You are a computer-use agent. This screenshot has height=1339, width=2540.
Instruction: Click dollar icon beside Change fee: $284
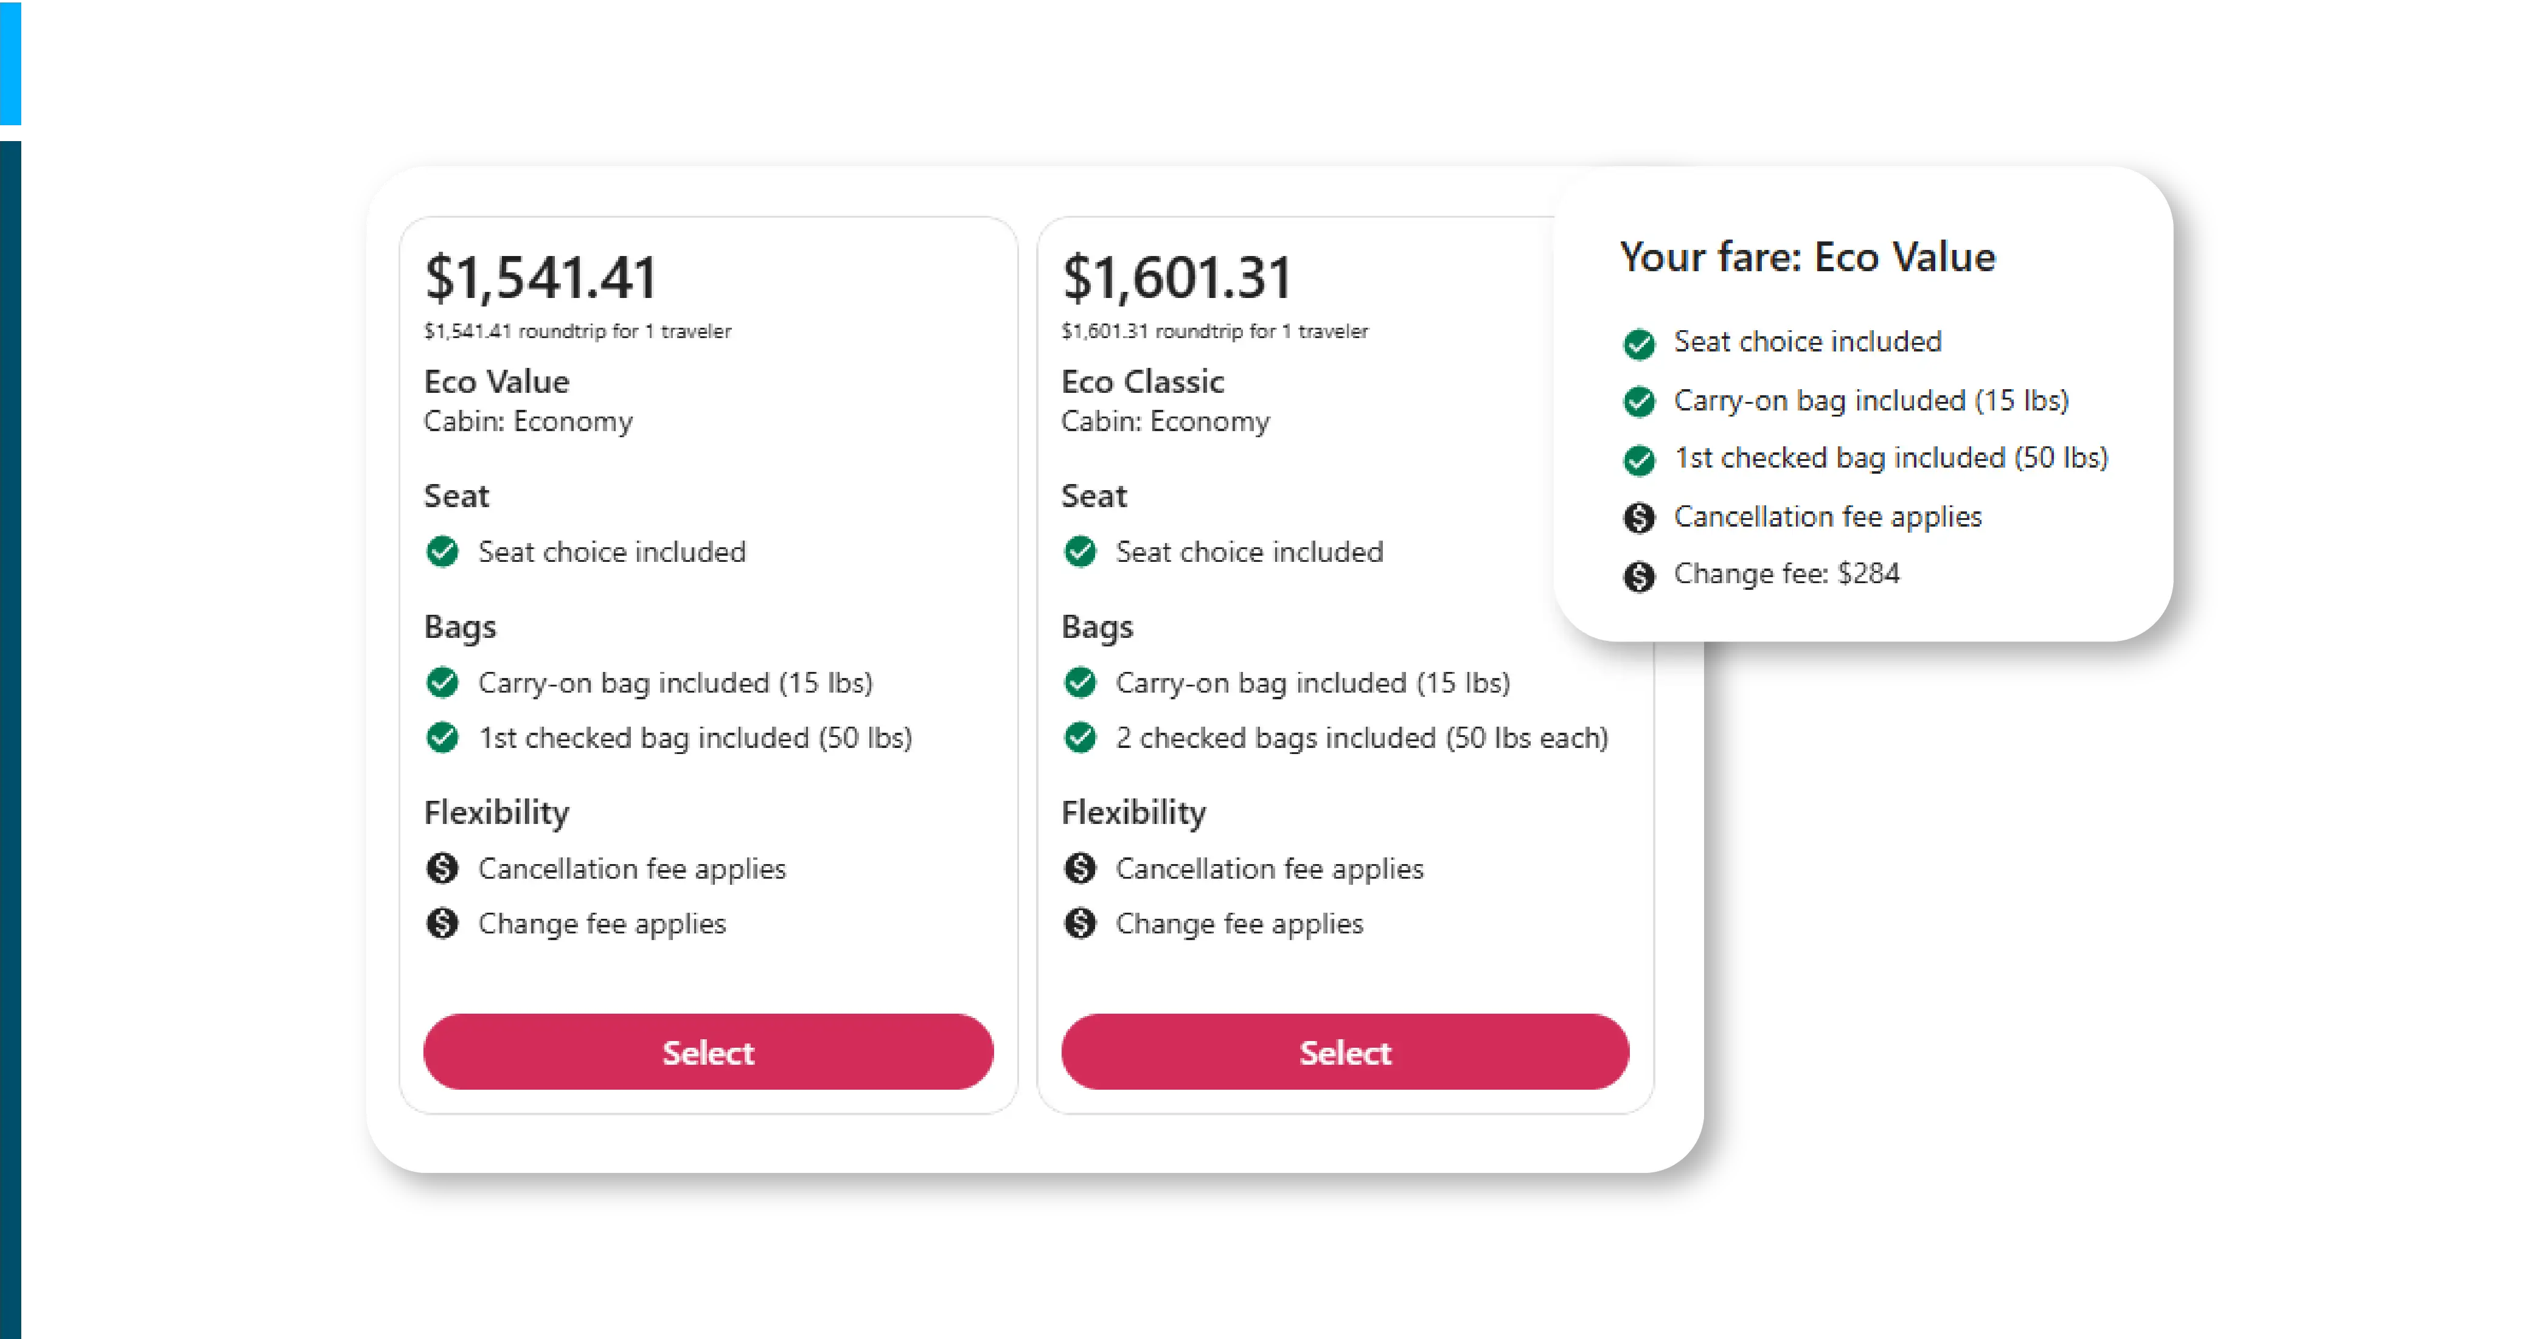(1639, 575)
